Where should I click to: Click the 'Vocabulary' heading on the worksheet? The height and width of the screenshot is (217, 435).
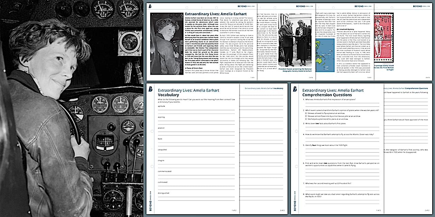point(168,95)
